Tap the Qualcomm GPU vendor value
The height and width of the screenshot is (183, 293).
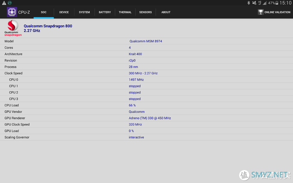pyautogui.click(x=137, y=112)
